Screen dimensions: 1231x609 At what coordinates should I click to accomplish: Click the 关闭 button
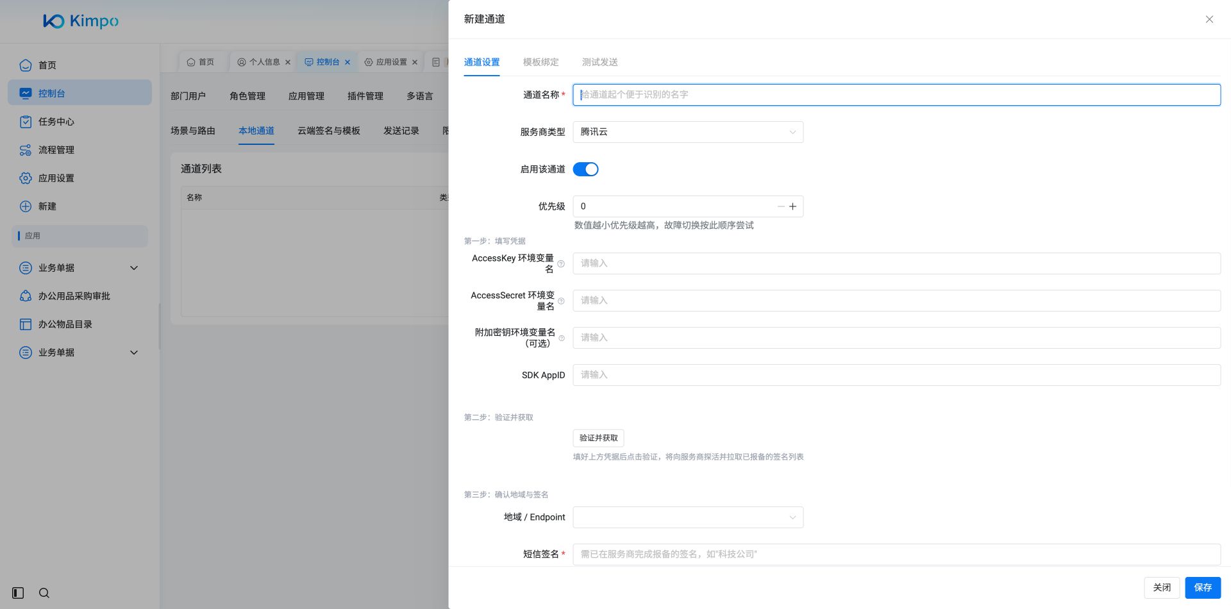(x=1162, y=587)
